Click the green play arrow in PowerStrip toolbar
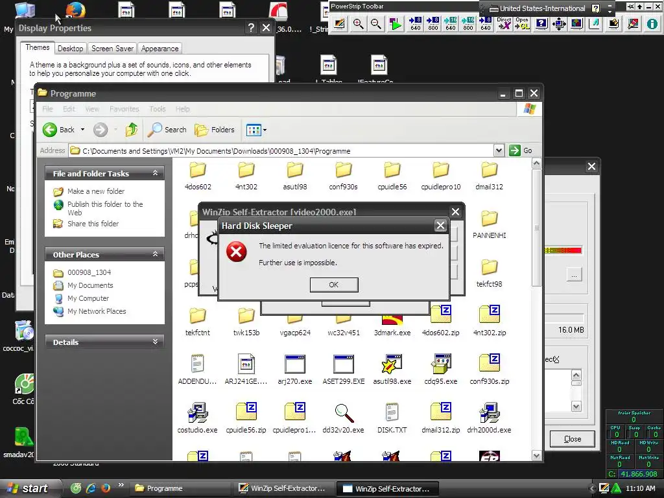Image resolution: width=664 pixels, height=498 pixels. pos(396,24)
